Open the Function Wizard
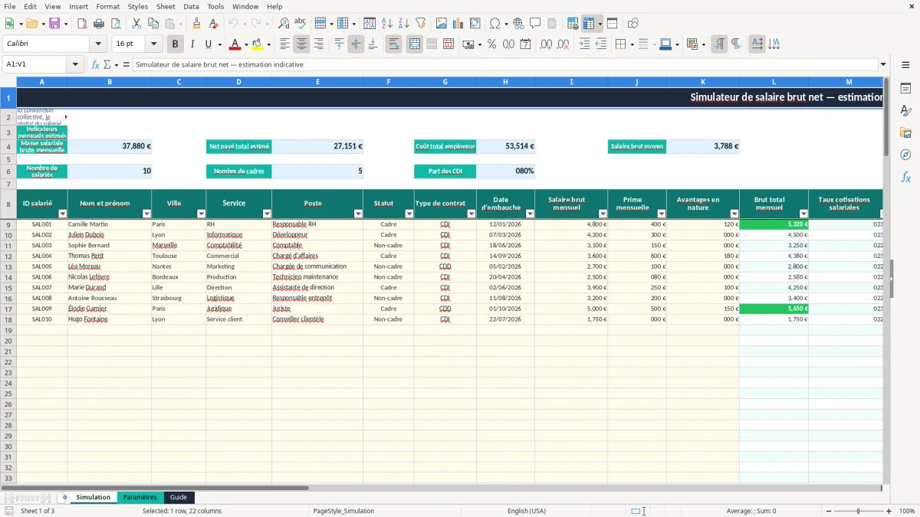The height and width of the screenshot is (517, 920). (96, 64)
